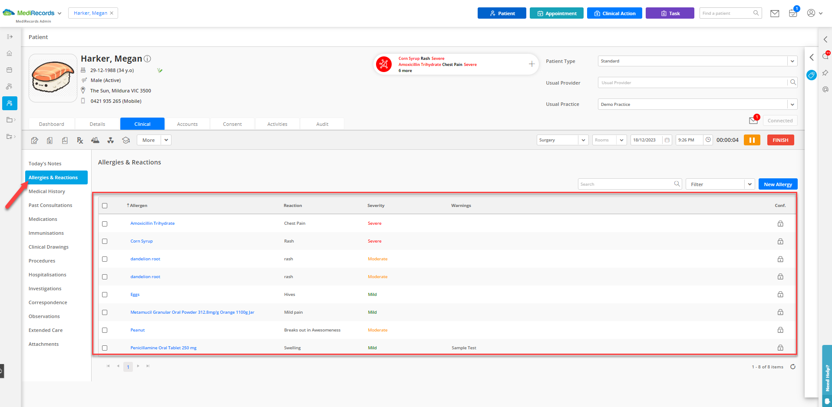Expand the MediRecords practice dropdown chevron
The image size is (832, 407).
[59, 13]
